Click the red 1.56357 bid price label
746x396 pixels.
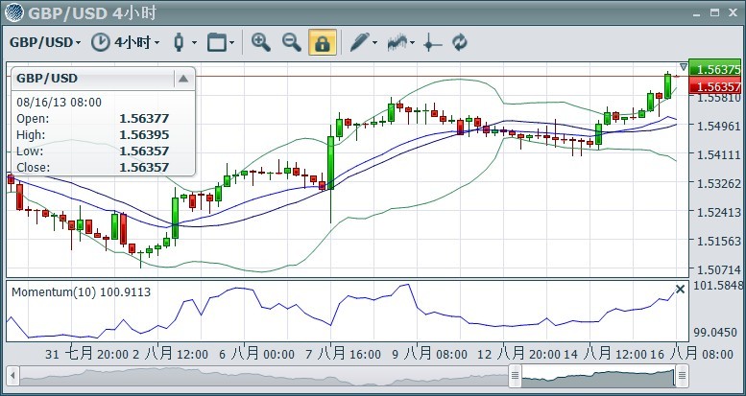[717, 86]
